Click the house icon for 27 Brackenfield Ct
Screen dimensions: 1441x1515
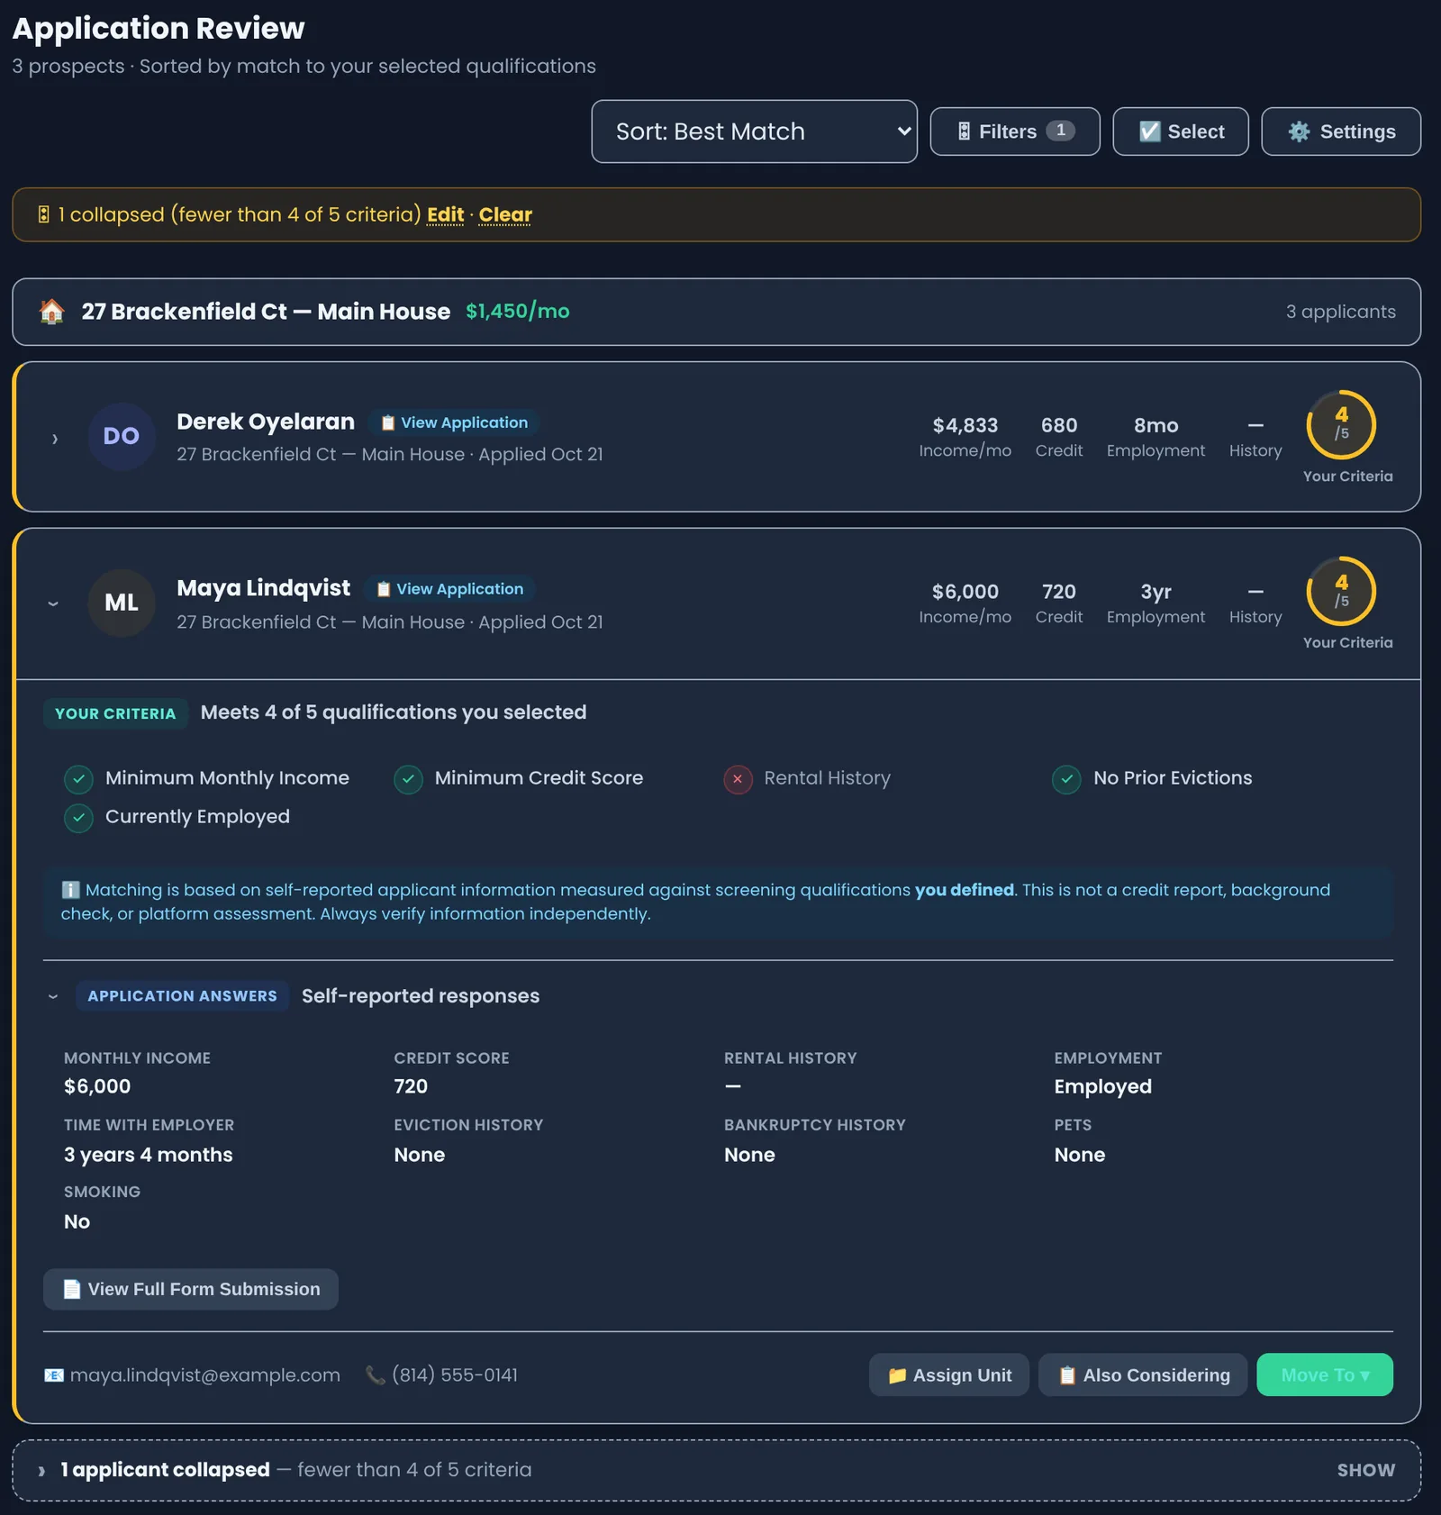point(52,312)
